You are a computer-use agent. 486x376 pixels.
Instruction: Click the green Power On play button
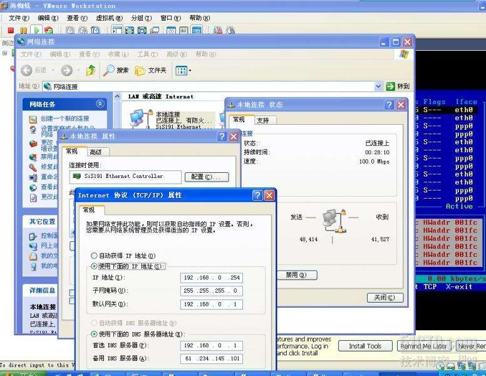[x=36, y=31]
